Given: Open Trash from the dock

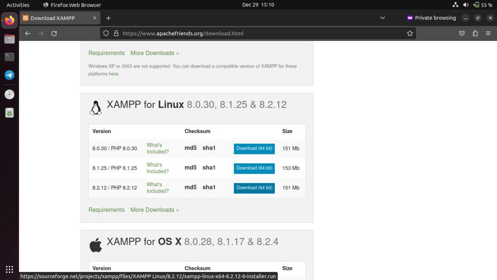Looking at the screenshot, I should [x=9, y=113].
